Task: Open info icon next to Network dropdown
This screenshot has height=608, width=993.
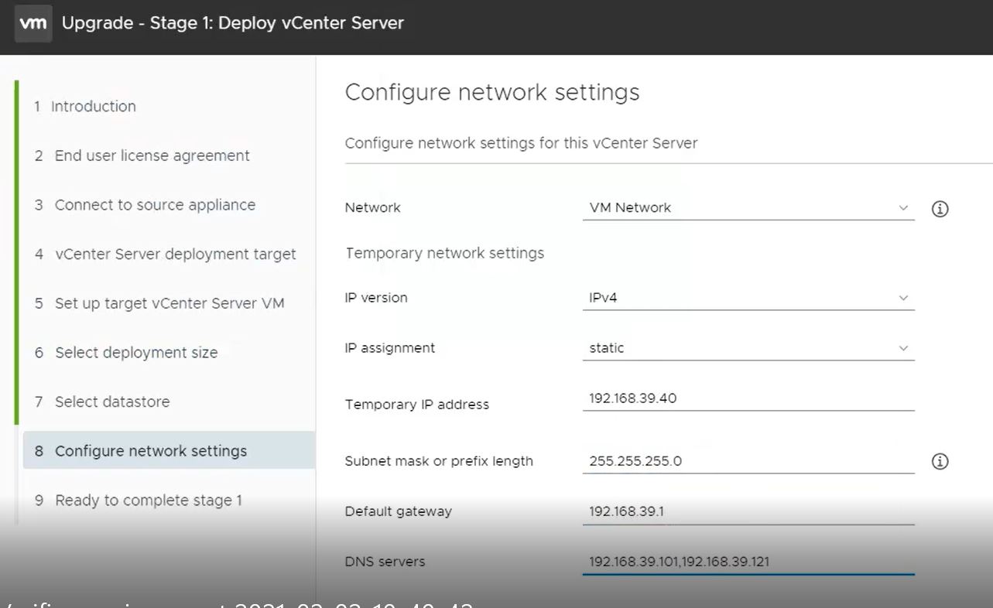Action: point(940,209)
